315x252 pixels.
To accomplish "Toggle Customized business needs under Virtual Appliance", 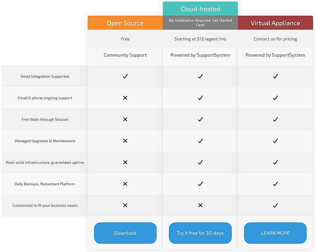I will click(275, 205).
